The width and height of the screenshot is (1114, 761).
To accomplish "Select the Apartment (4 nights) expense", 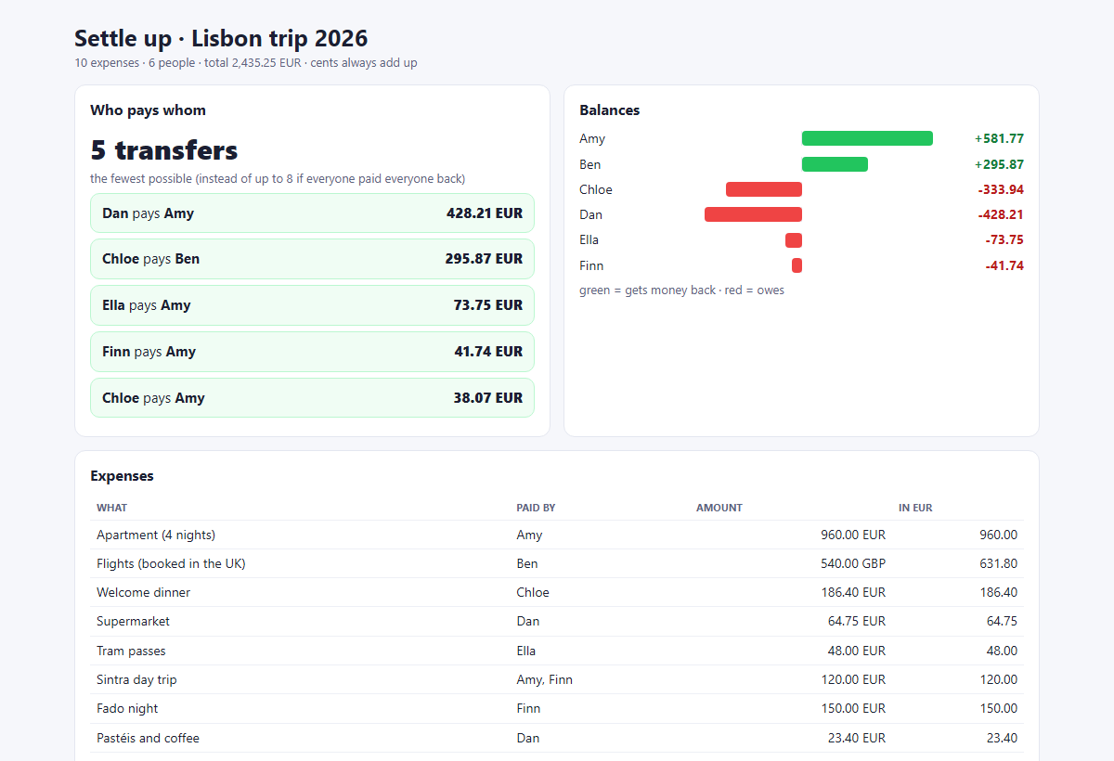I will (557, 535).
